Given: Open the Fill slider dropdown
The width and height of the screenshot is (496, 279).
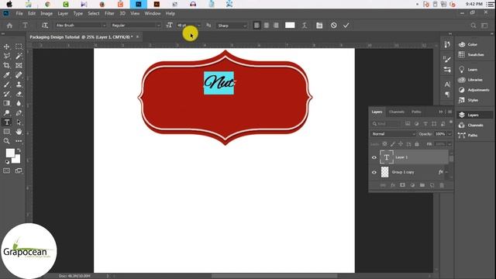Looking at the screenshot, I should coord(449,144).
